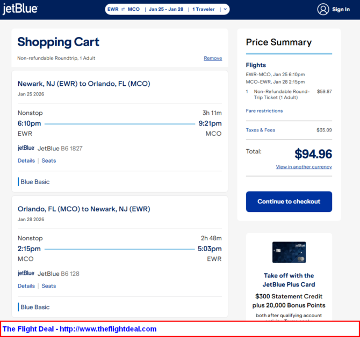Open Seats for Newark to Orlando flight
The image size is (360, 337).
click(x=48, y=160)
